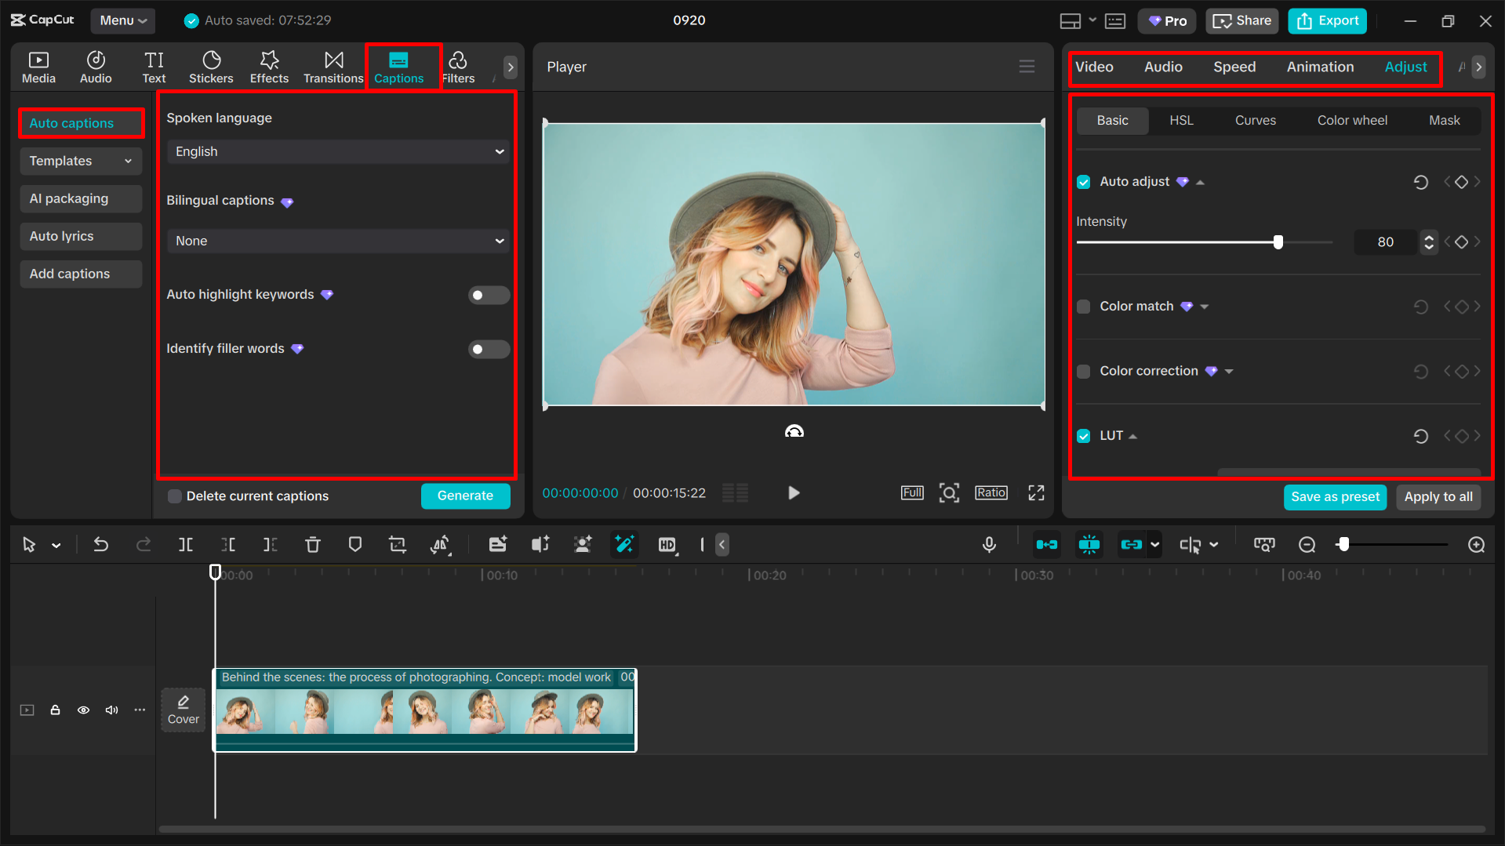1505x846 pixels.
Task: Open the Curves tab in Adjust
Action: (x=1255, y=120)
